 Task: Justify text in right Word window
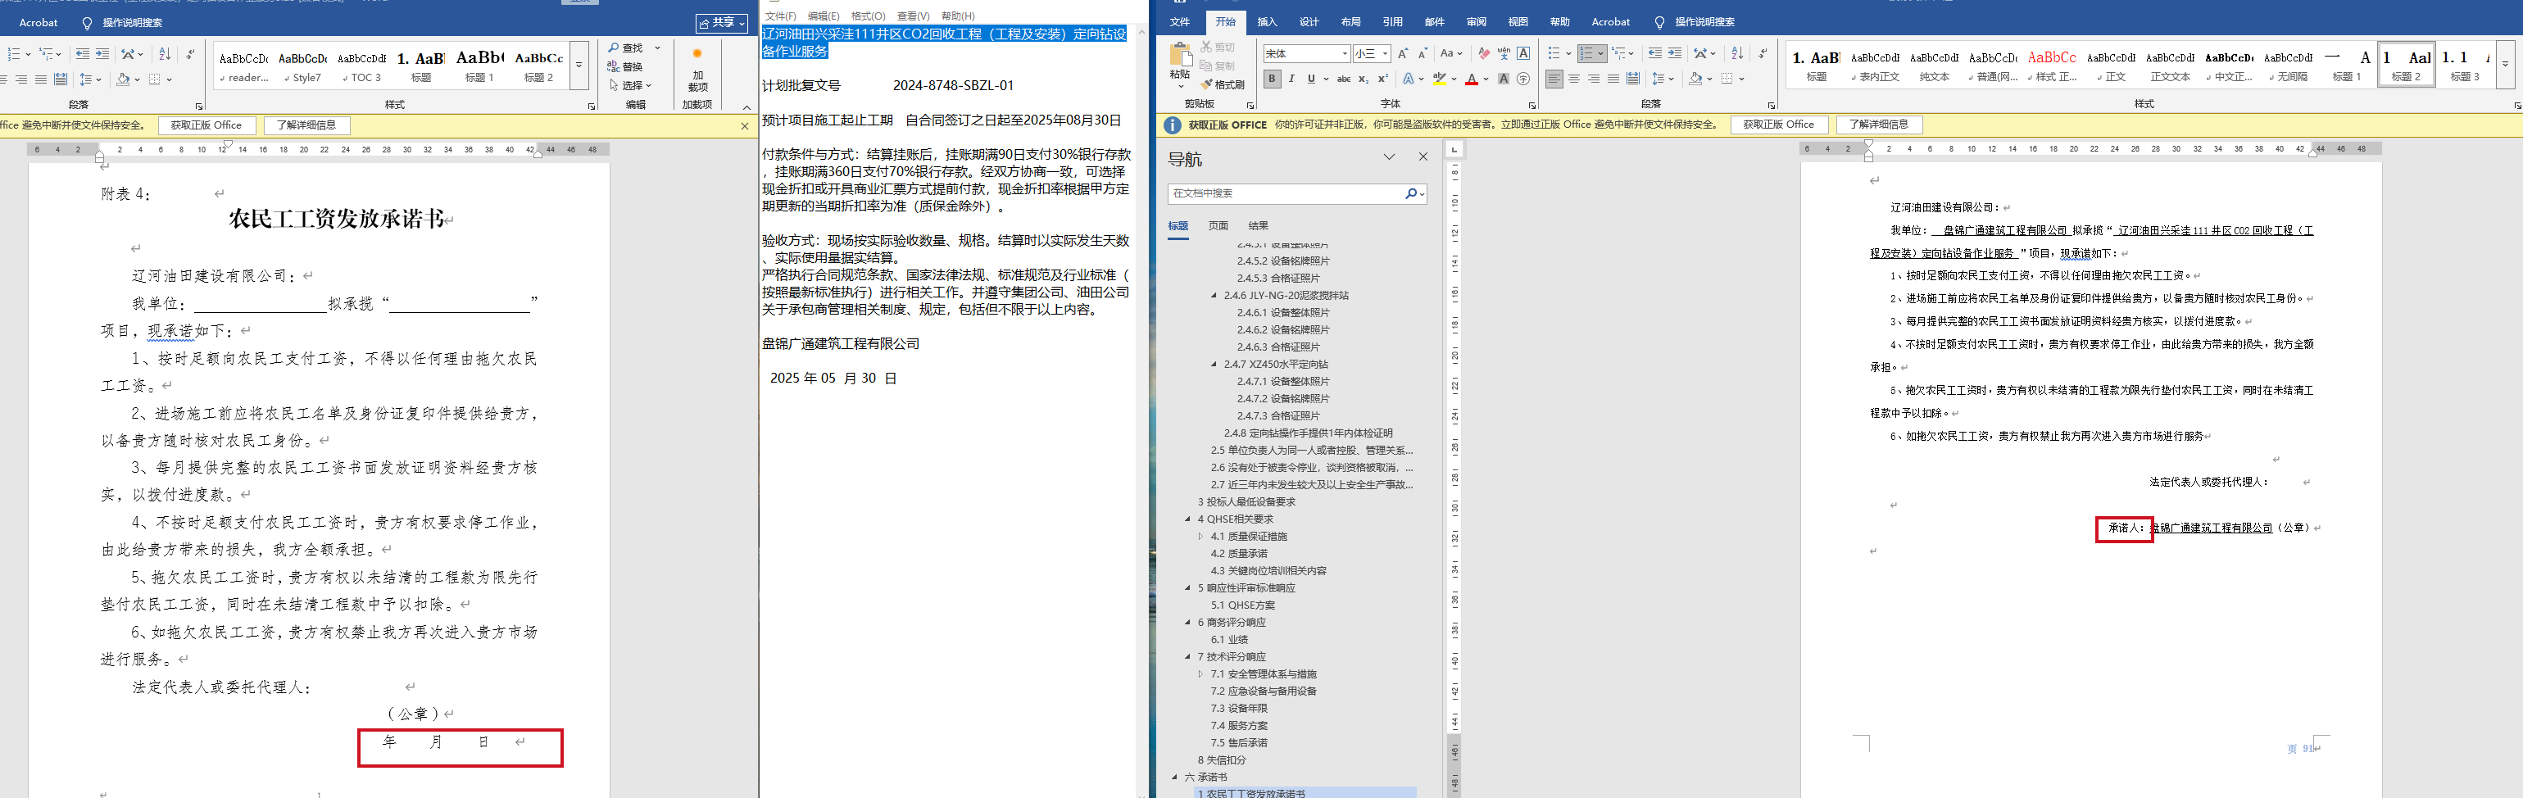click(x=1613, y=79)
